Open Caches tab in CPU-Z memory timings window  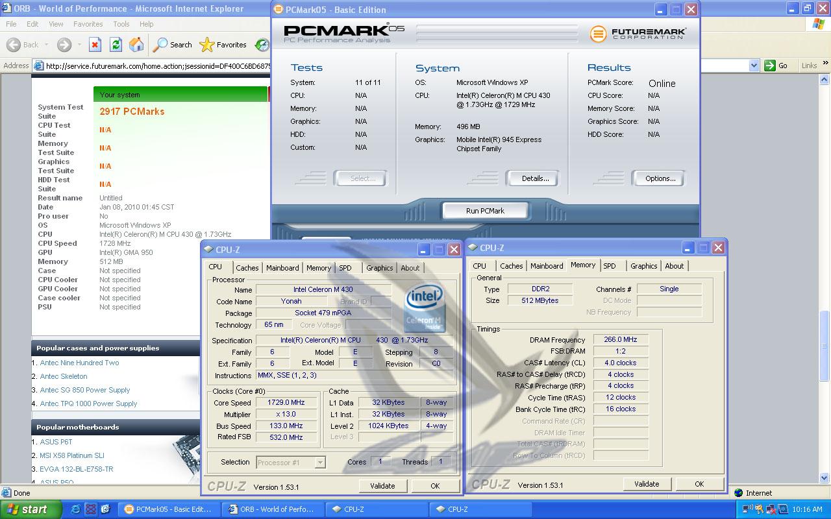pos(511,266)
